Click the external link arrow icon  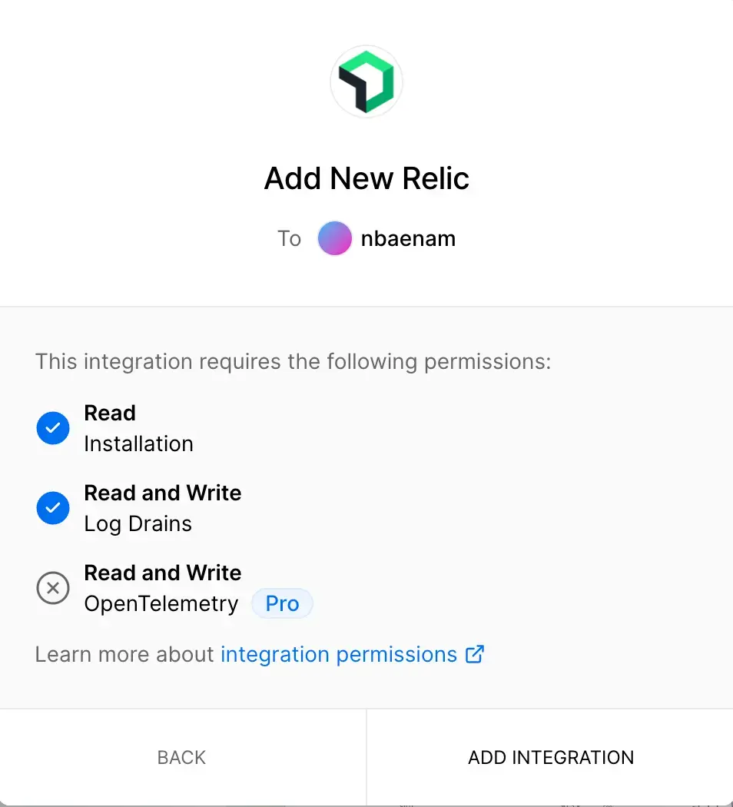(x=476, y=654)
